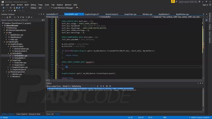Select main.cpp in Solution Explorer
Image resolution: width=212 pixels, height=119 pixels.
pos(14,40)
